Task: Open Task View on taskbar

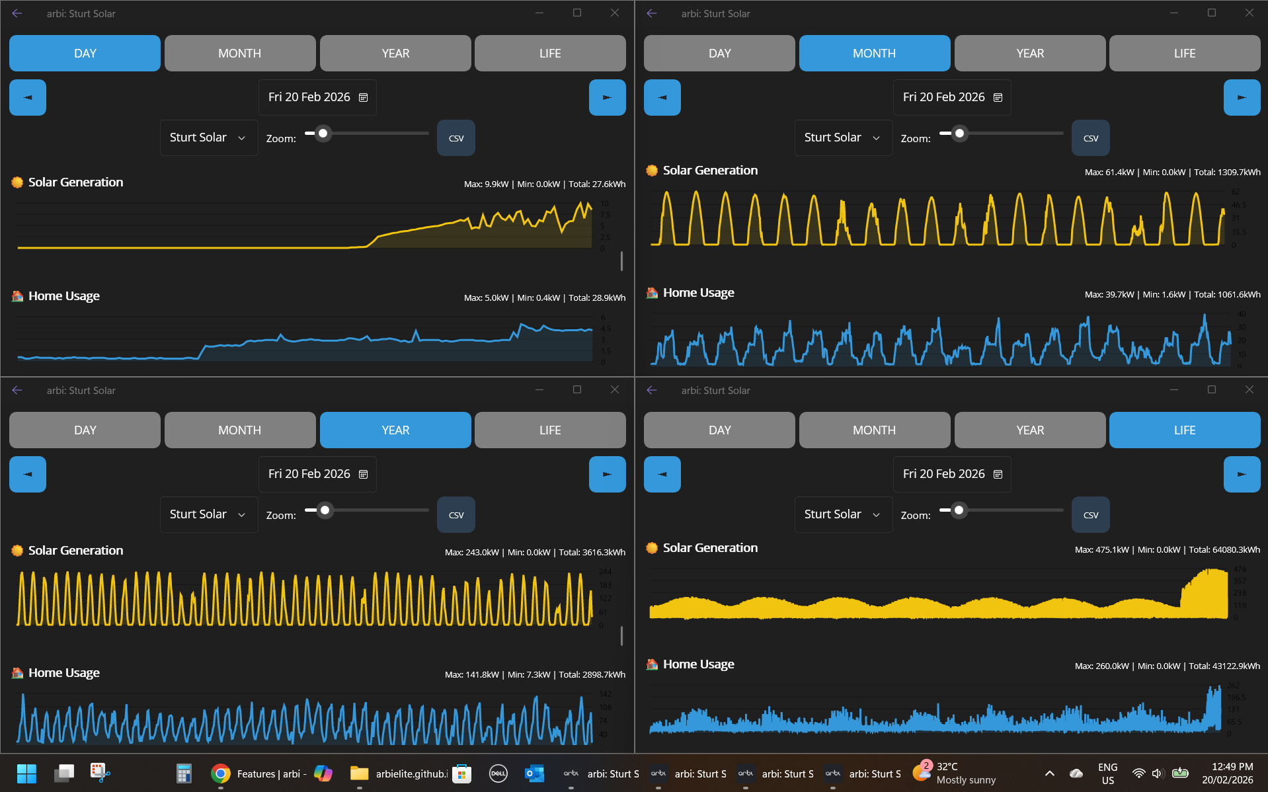Action: [x=64, y=773]
